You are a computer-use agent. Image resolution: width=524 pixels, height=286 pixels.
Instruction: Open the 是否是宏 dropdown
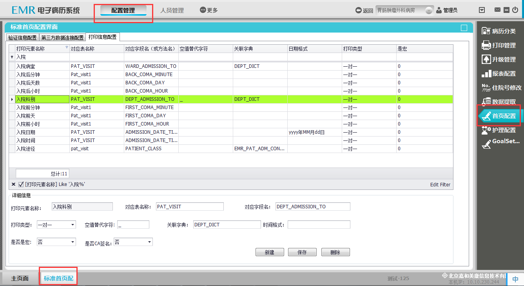[73, 242]
